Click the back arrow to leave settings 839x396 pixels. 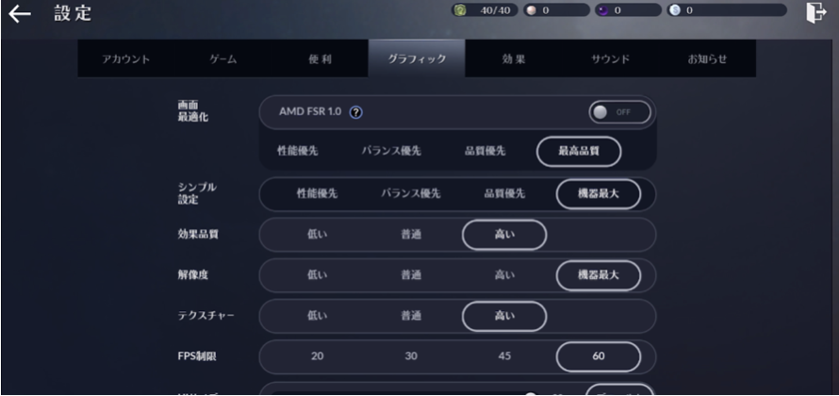[x=19, y=12]
